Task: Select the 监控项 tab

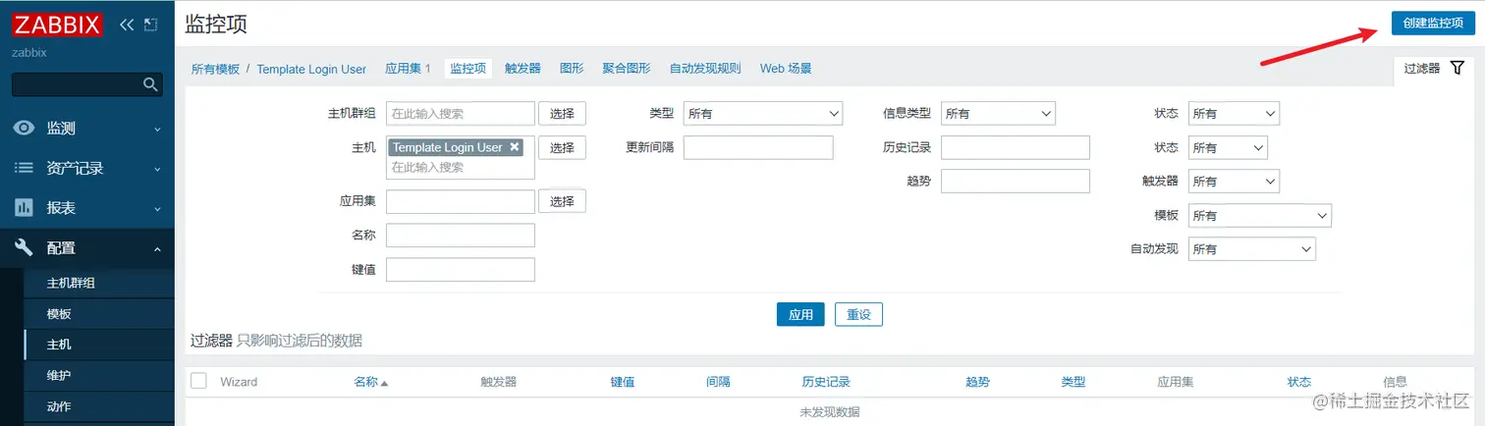Action: click(x=468, y=69)
